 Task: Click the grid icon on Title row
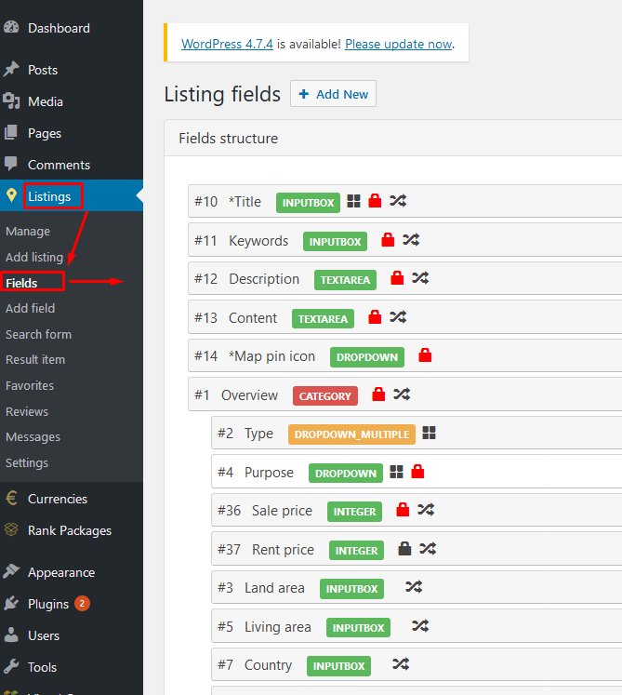(x=353, y=201)
